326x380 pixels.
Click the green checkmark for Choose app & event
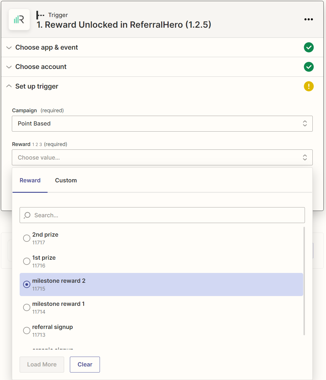[309, 47]
